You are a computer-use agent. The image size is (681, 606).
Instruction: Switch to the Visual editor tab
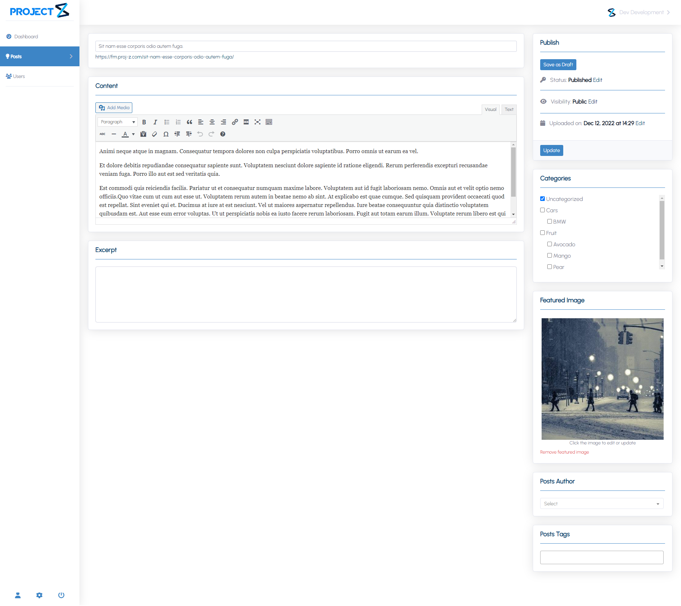pyautogui.click(x=491, y=110)
